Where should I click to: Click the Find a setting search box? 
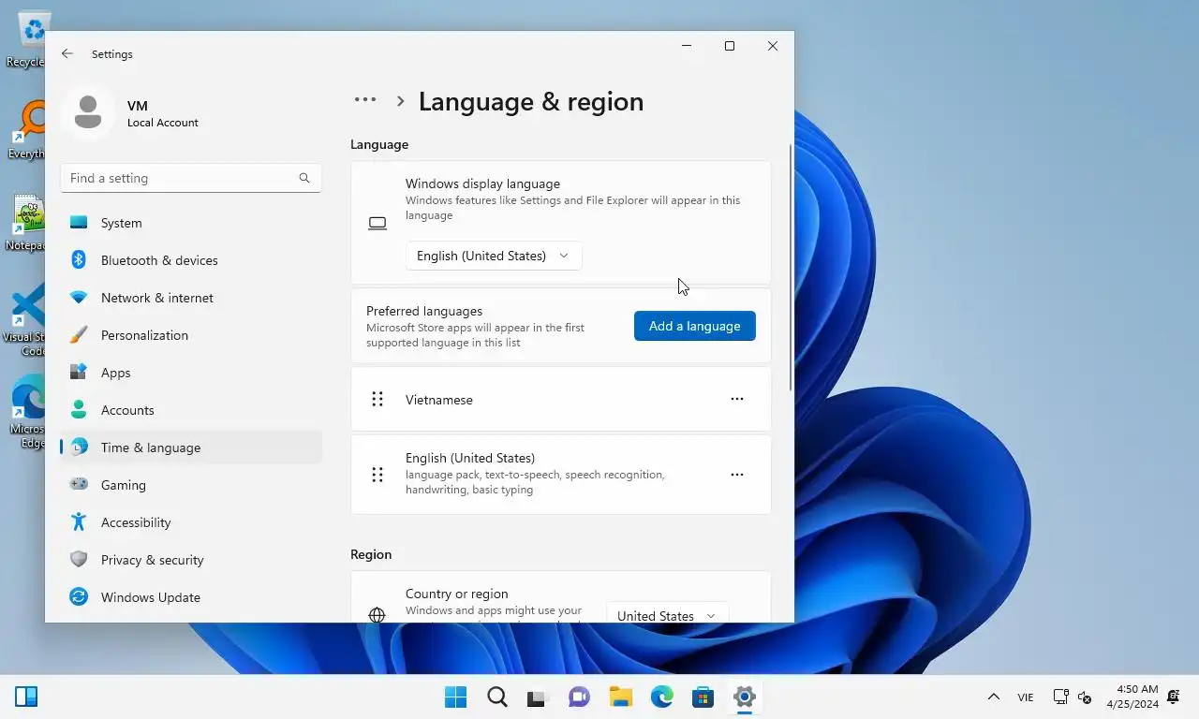point(191,178)
